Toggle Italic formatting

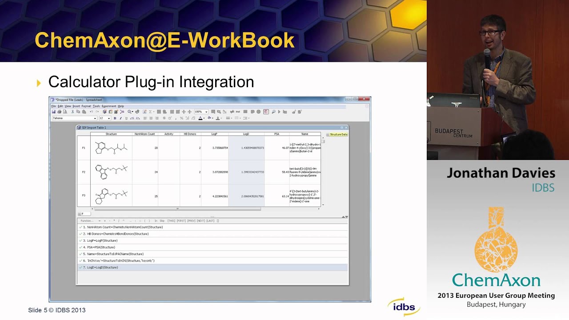[x=120, y=118]
